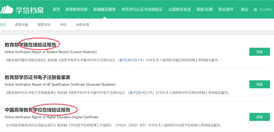Switch to the 学位 sub-tab
Image resolution: width=274 pixels, height=132 pixels.
(63, 25)
